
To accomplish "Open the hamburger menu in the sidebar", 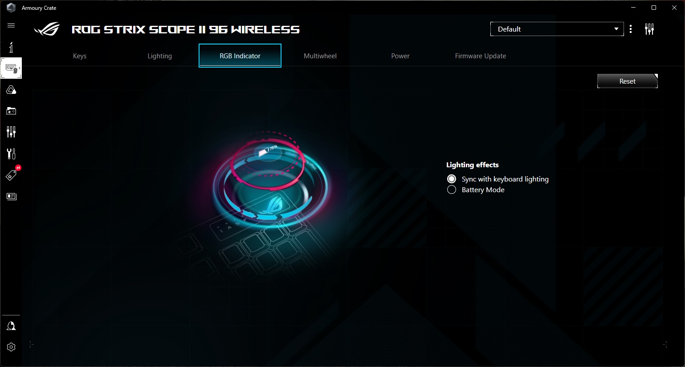I will (x=11, y=25).
